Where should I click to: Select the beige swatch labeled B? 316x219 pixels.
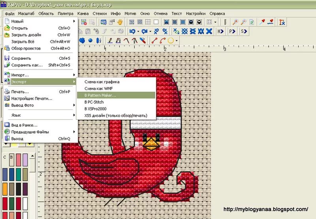coord(12,160)
